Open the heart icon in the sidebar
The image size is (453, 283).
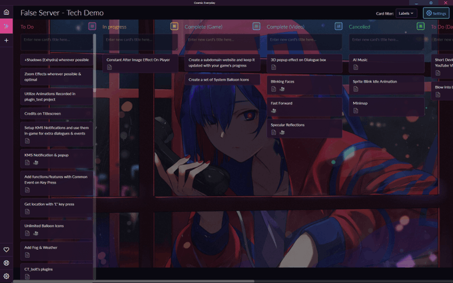[x=7, y=250]
